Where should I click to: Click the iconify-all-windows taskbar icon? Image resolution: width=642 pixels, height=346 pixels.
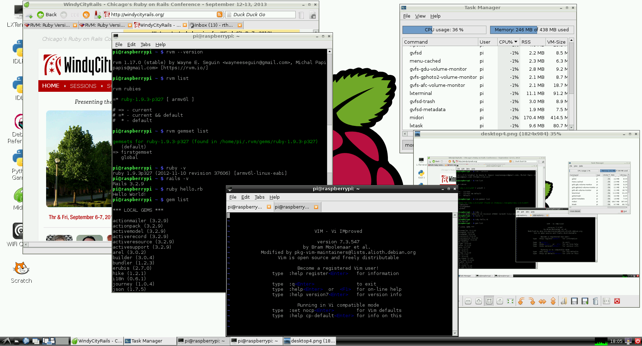coord(36,341)
